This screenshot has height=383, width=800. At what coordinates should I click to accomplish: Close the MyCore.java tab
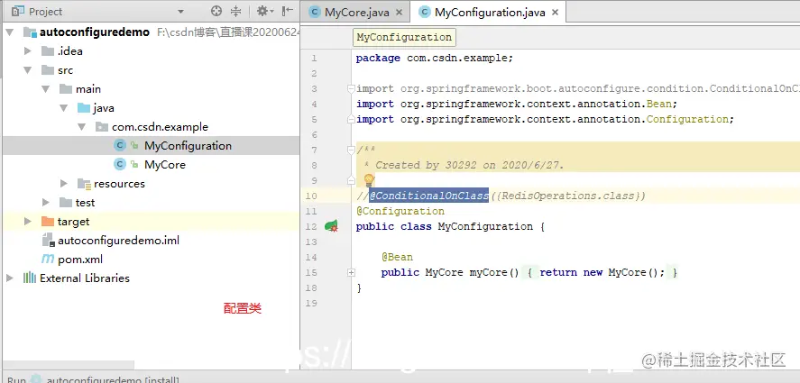(x=399, y=13)
